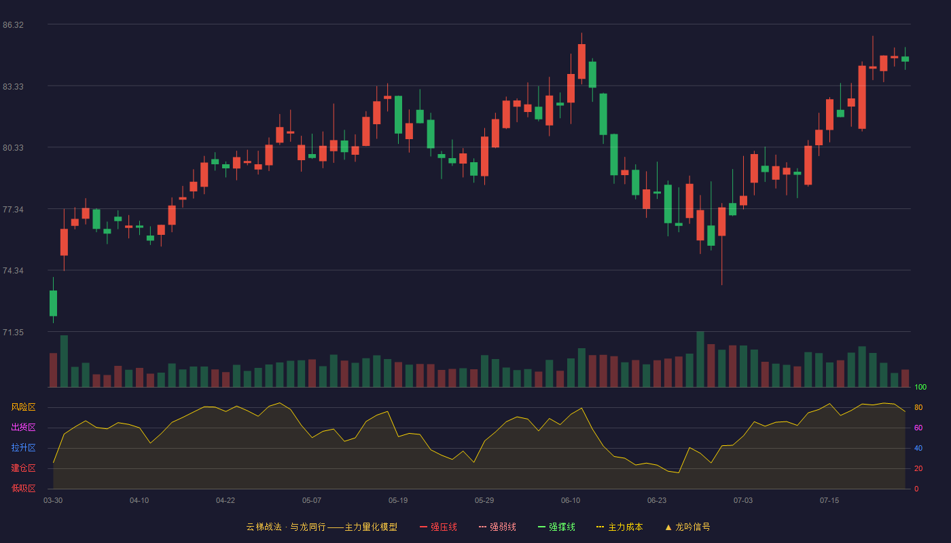Click the first green candlestick near 03-30
951x543 pixels.
click(53, 303)
